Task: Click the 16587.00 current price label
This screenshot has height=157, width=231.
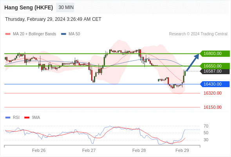Action: [215, 71]
